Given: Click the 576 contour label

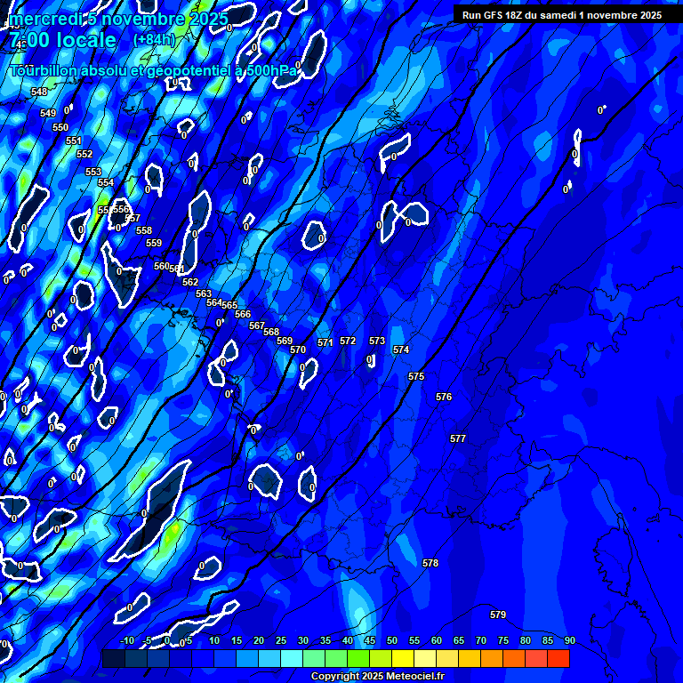Looking at the screenshot, I should pyautogui.click(x=444, y=397).
